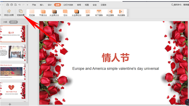Screen dimensions: 189x106
Task: Select the no transition (无切换) effect
Action: coord(32,13)
